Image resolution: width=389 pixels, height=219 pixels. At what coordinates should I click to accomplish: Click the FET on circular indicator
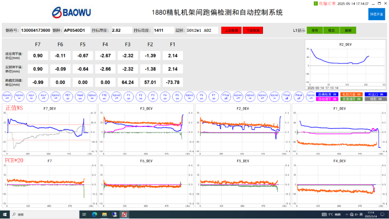click(67, 97)
